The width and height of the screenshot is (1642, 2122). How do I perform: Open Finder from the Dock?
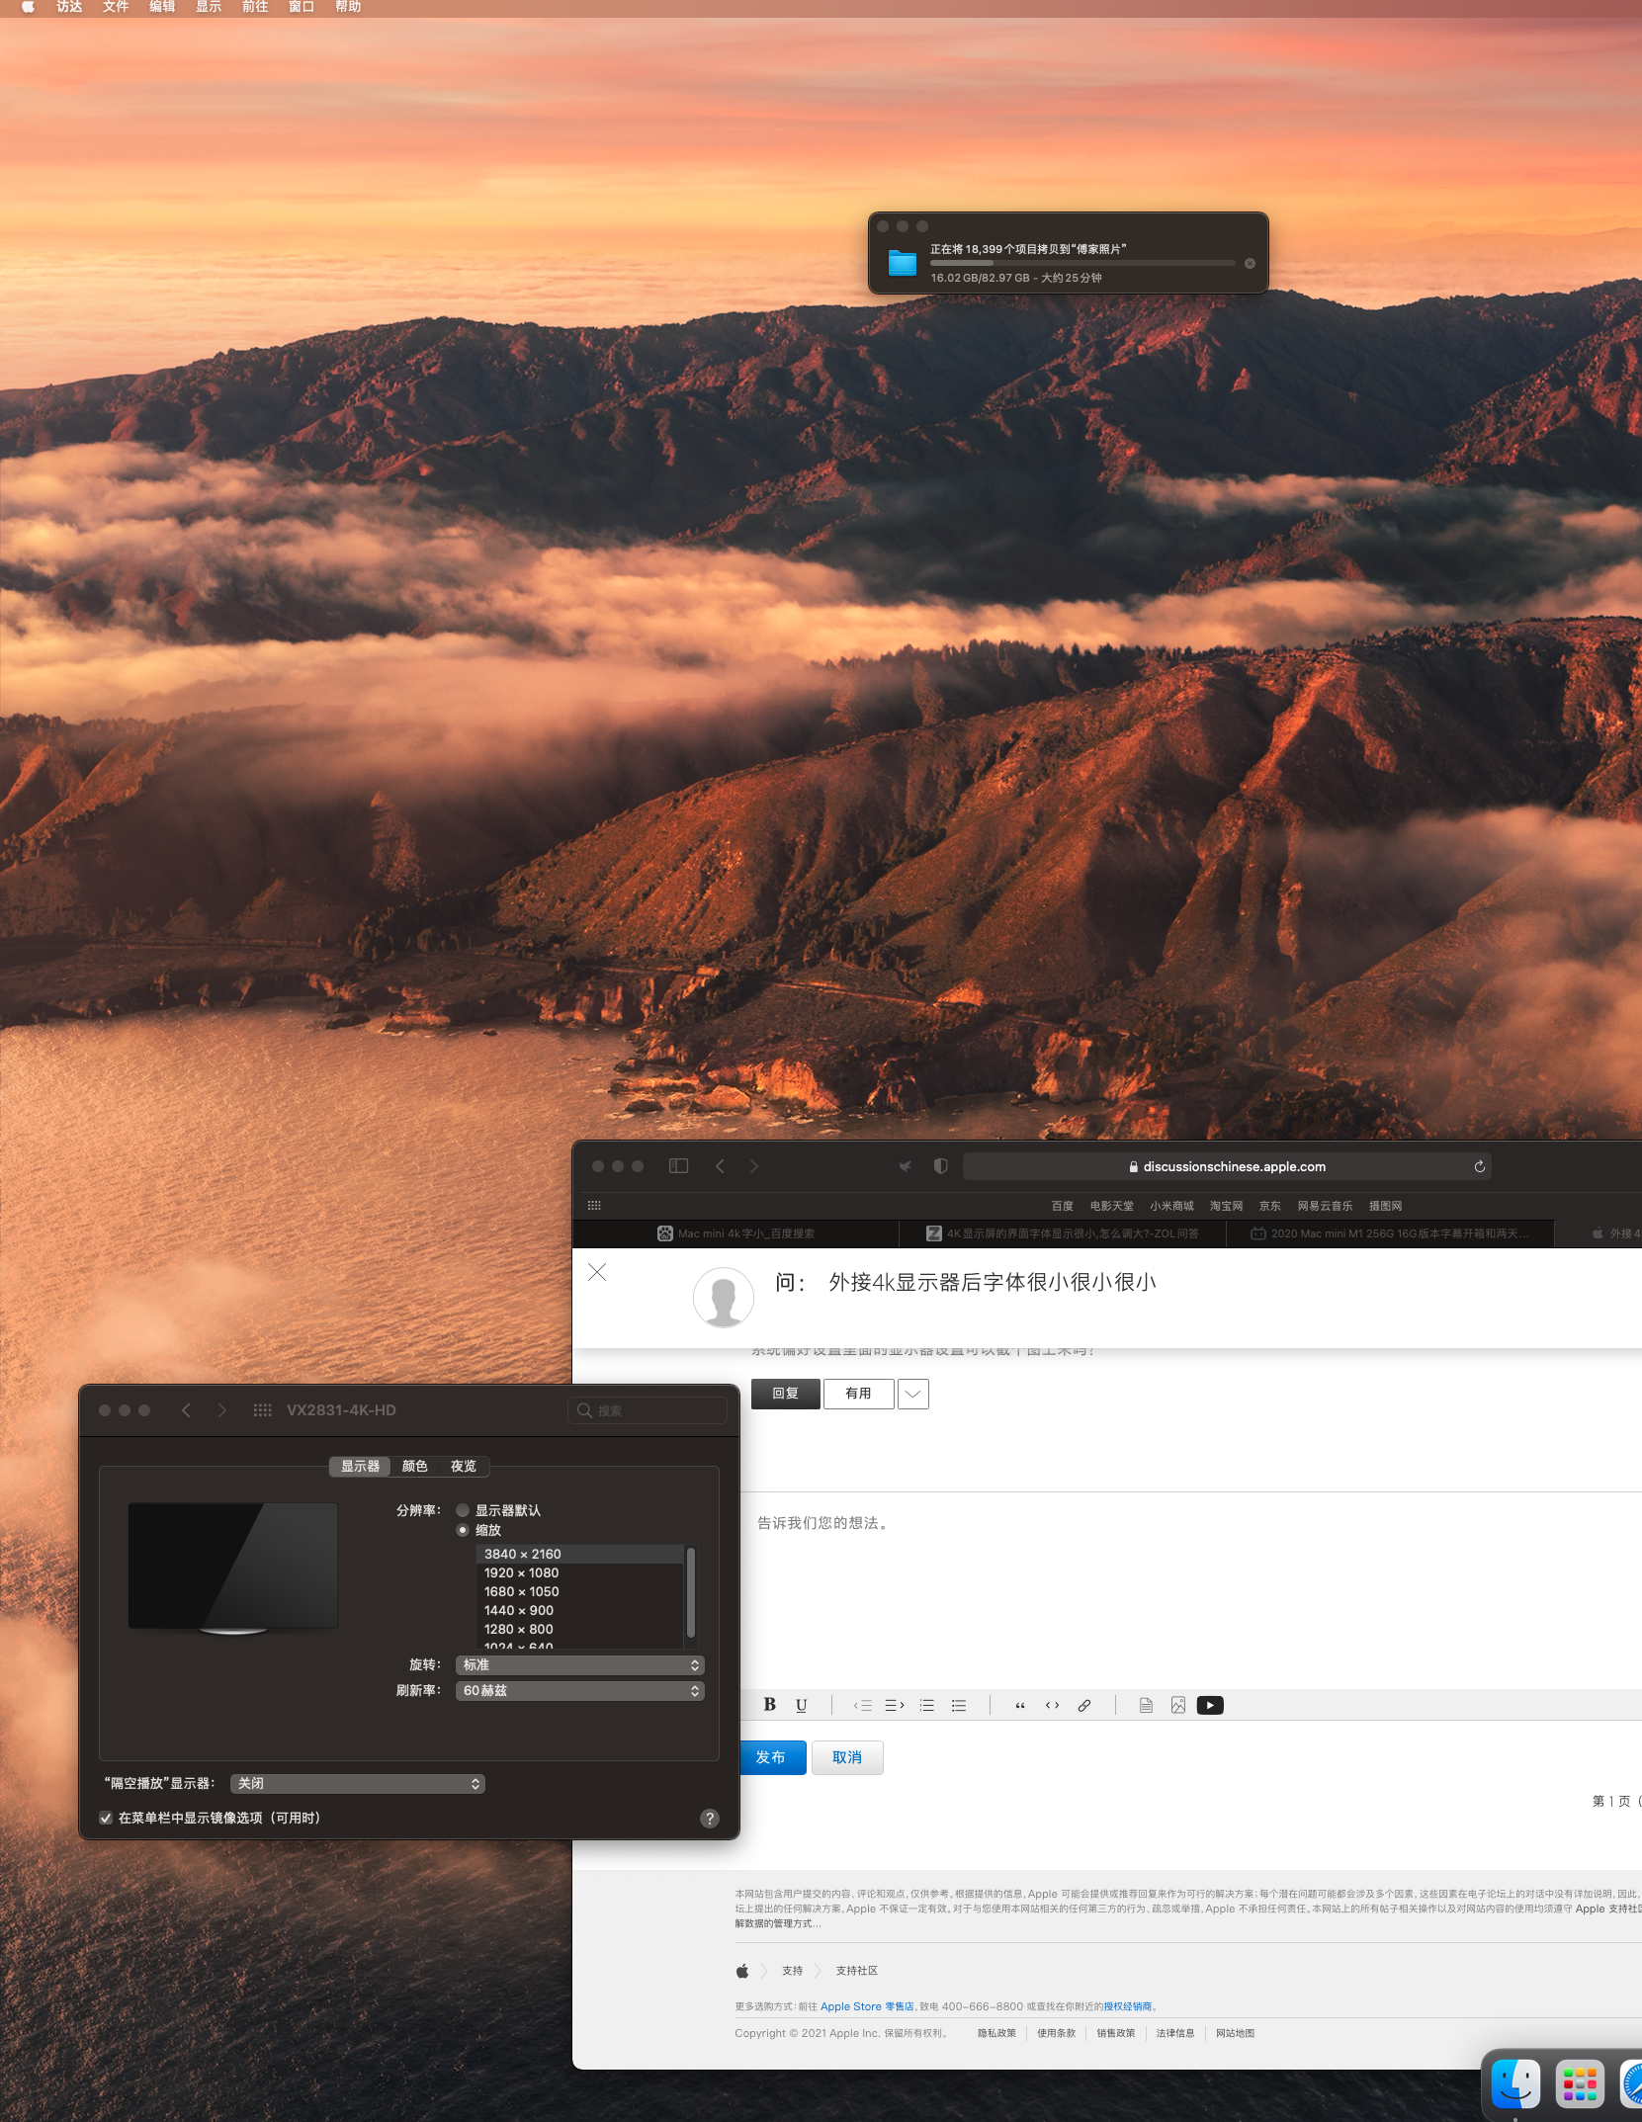click(1515, 2083)
